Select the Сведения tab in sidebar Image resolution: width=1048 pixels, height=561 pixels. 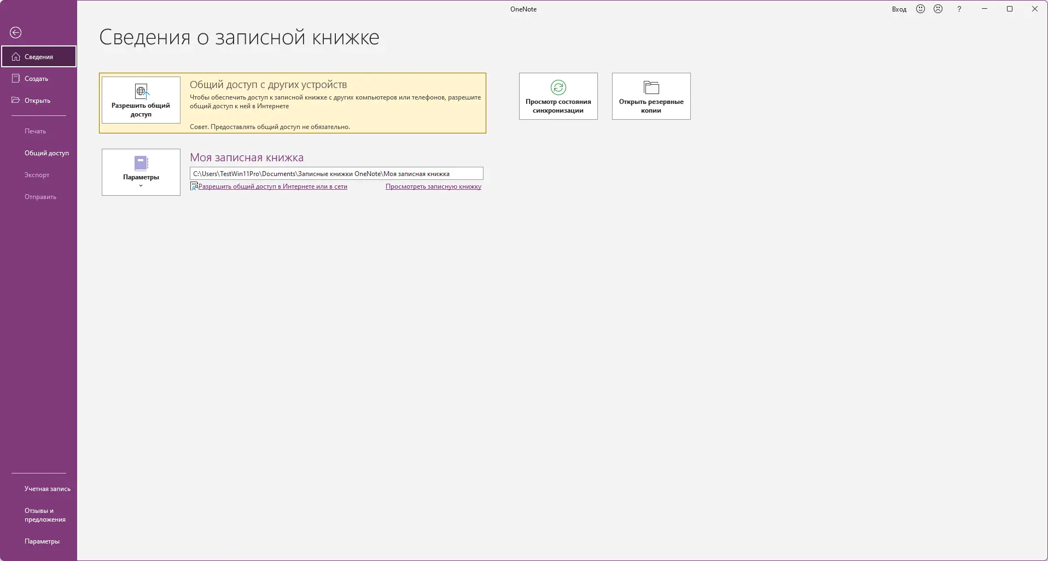click(39, 56)
